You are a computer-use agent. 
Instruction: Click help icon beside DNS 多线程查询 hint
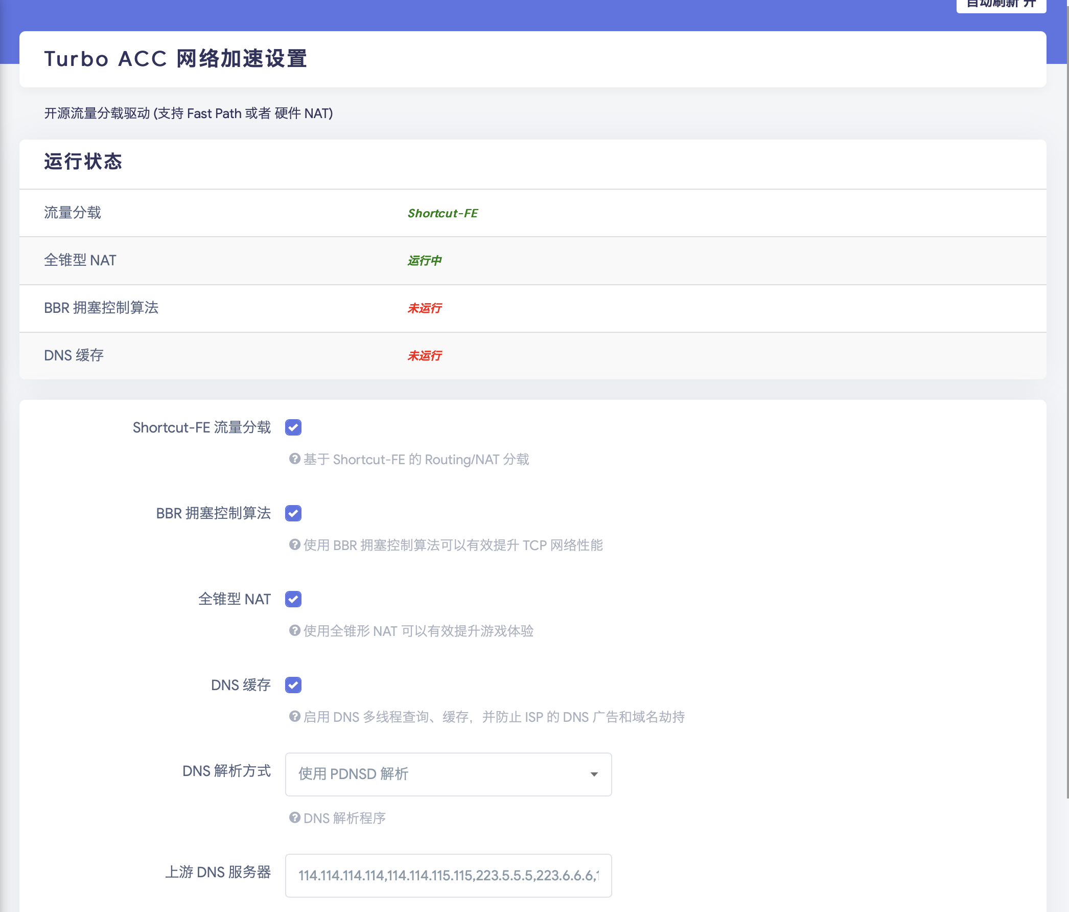coord(295,716)
